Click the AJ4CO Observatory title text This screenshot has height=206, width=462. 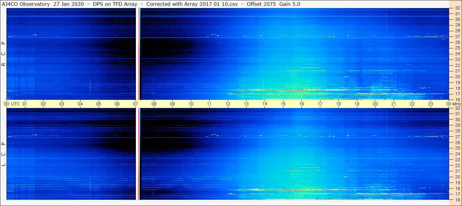pyautogui.click(x=26, y=4)
